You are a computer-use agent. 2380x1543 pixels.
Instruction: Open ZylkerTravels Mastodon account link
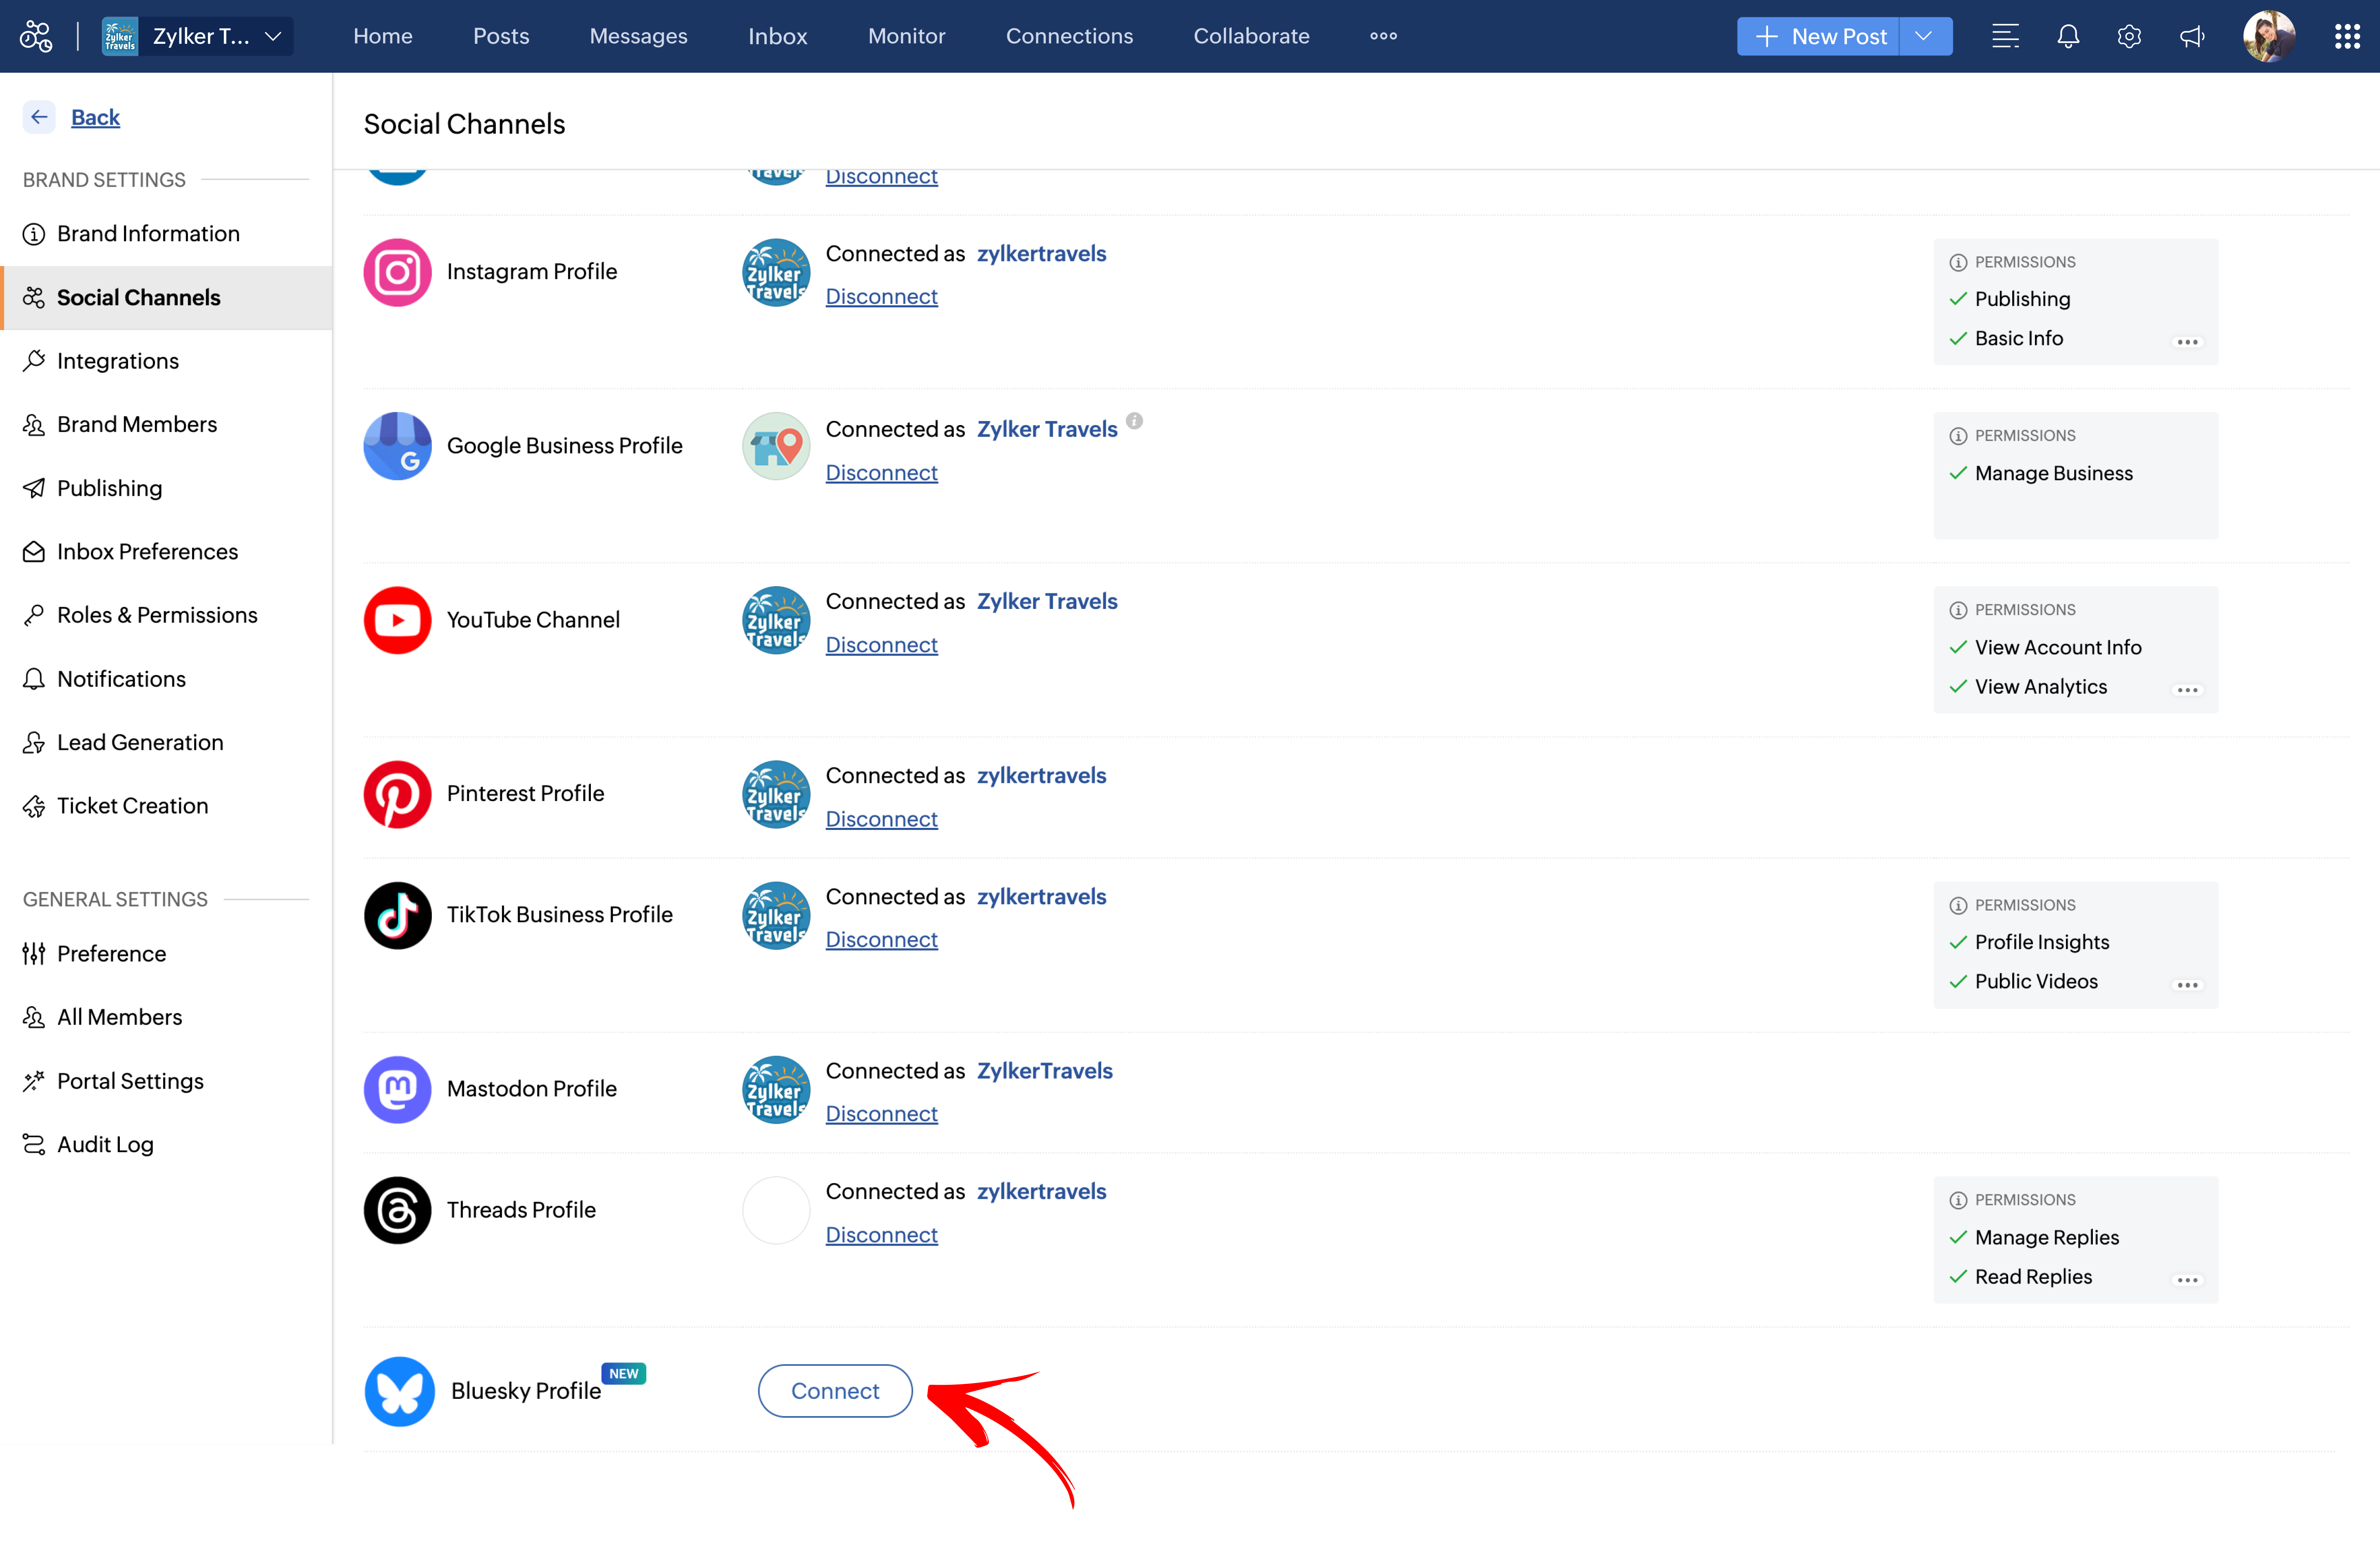click(1044, 1070)
